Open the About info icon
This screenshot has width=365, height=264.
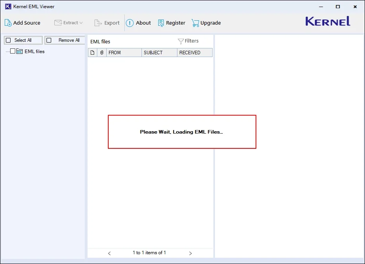130,23
